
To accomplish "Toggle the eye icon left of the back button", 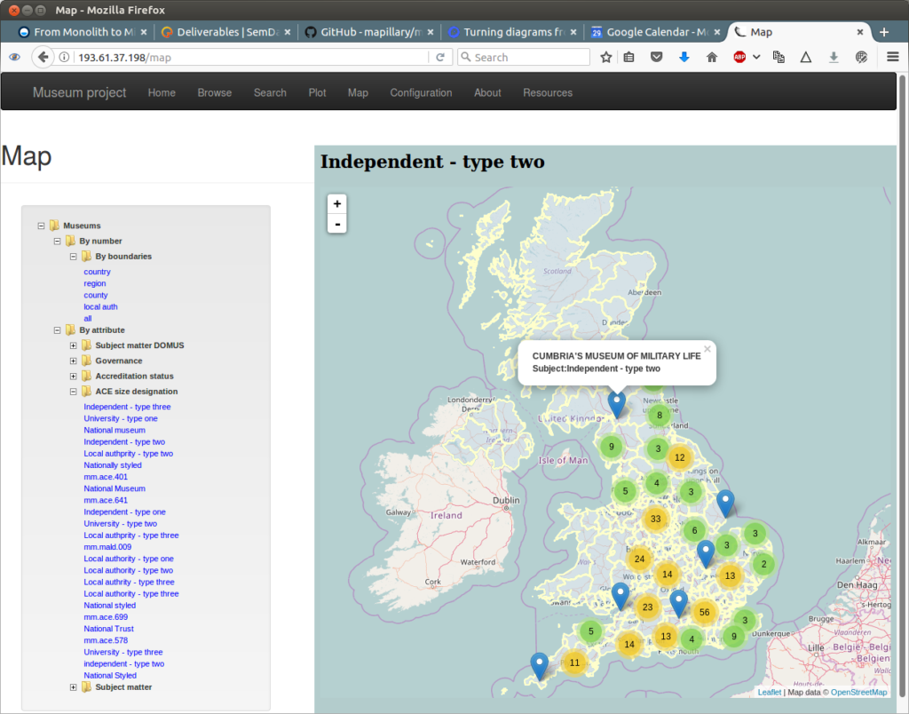I will (13, 56).
